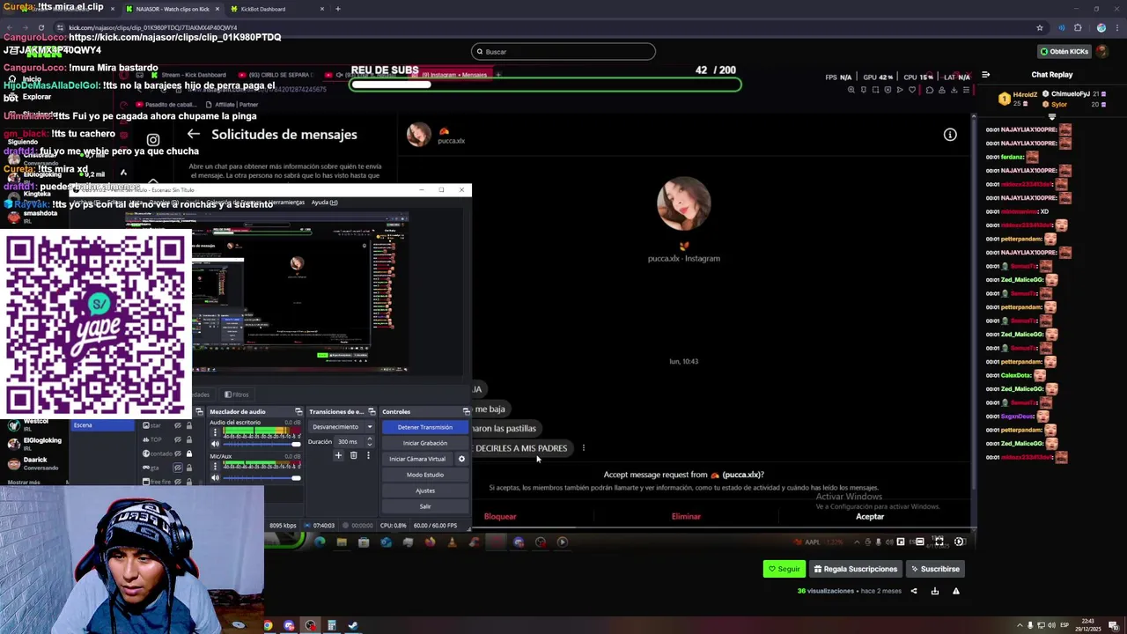Toggle the lock on the contado source
1127x634 pixels.
tap(188, 453)
